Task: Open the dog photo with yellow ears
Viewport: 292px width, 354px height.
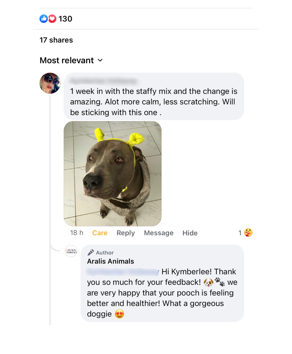Action: [x=112, y=173]
